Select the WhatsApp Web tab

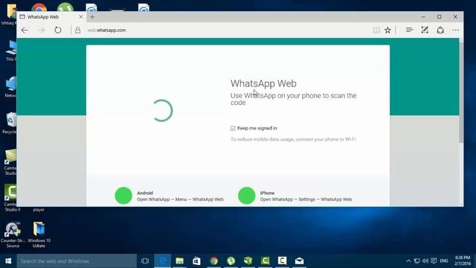[51, 17]
